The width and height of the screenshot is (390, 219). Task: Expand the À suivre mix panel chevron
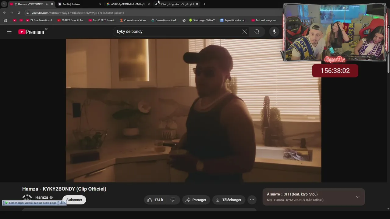[358, 197]
